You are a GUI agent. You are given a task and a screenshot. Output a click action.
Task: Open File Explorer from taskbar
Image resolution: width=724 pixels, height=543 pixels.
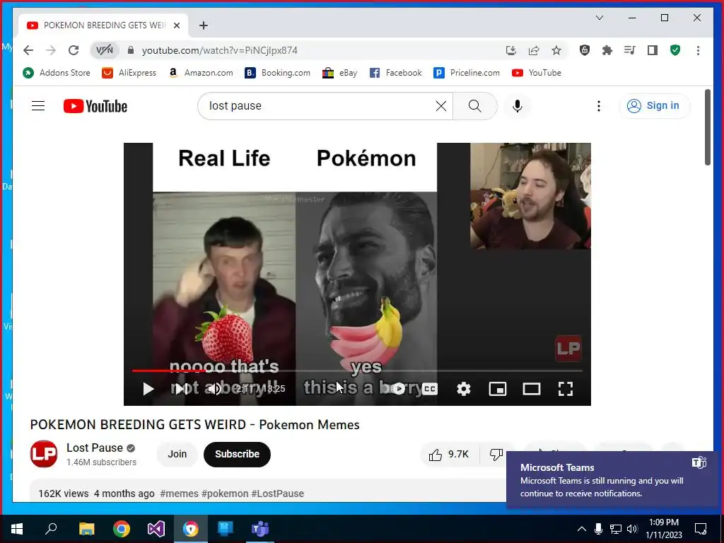[x=86, y=529]
